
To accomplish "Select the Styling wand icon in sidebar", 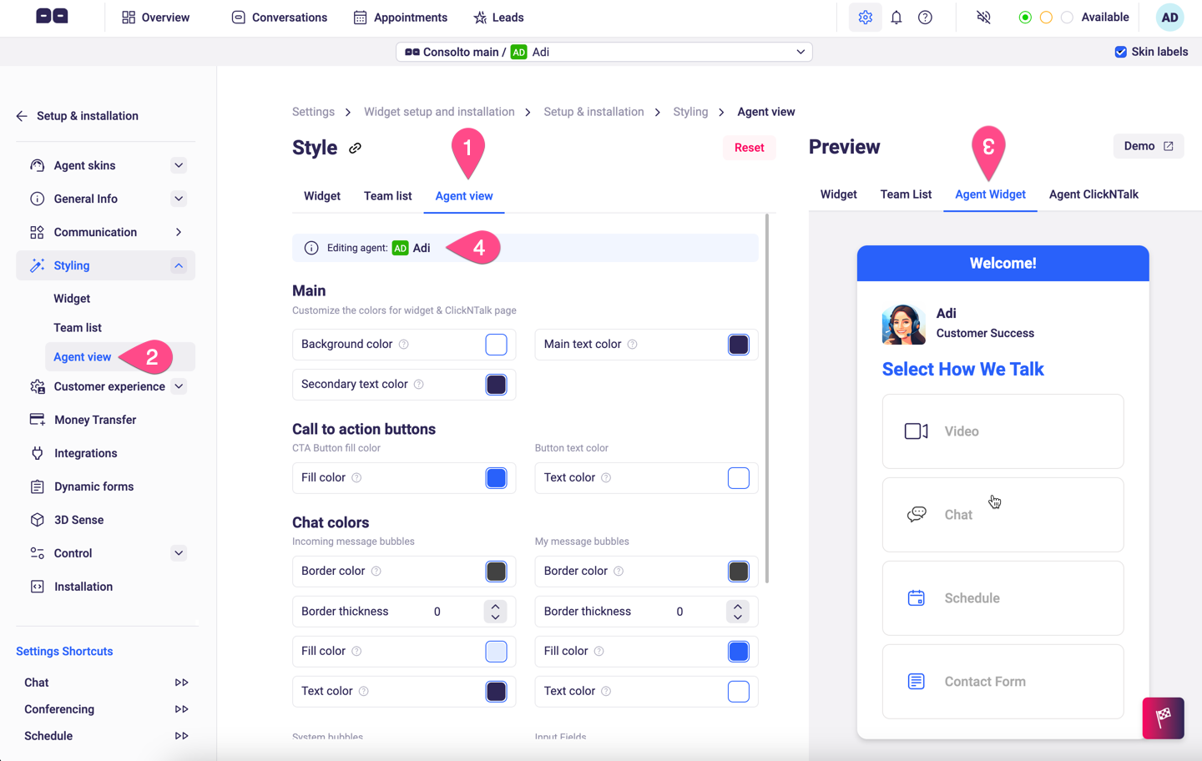I will (x=36, y=265).
